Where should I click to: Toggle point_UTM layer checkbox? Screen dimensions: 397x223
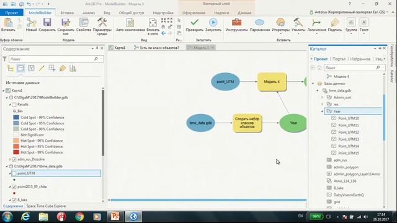point(14,173)
